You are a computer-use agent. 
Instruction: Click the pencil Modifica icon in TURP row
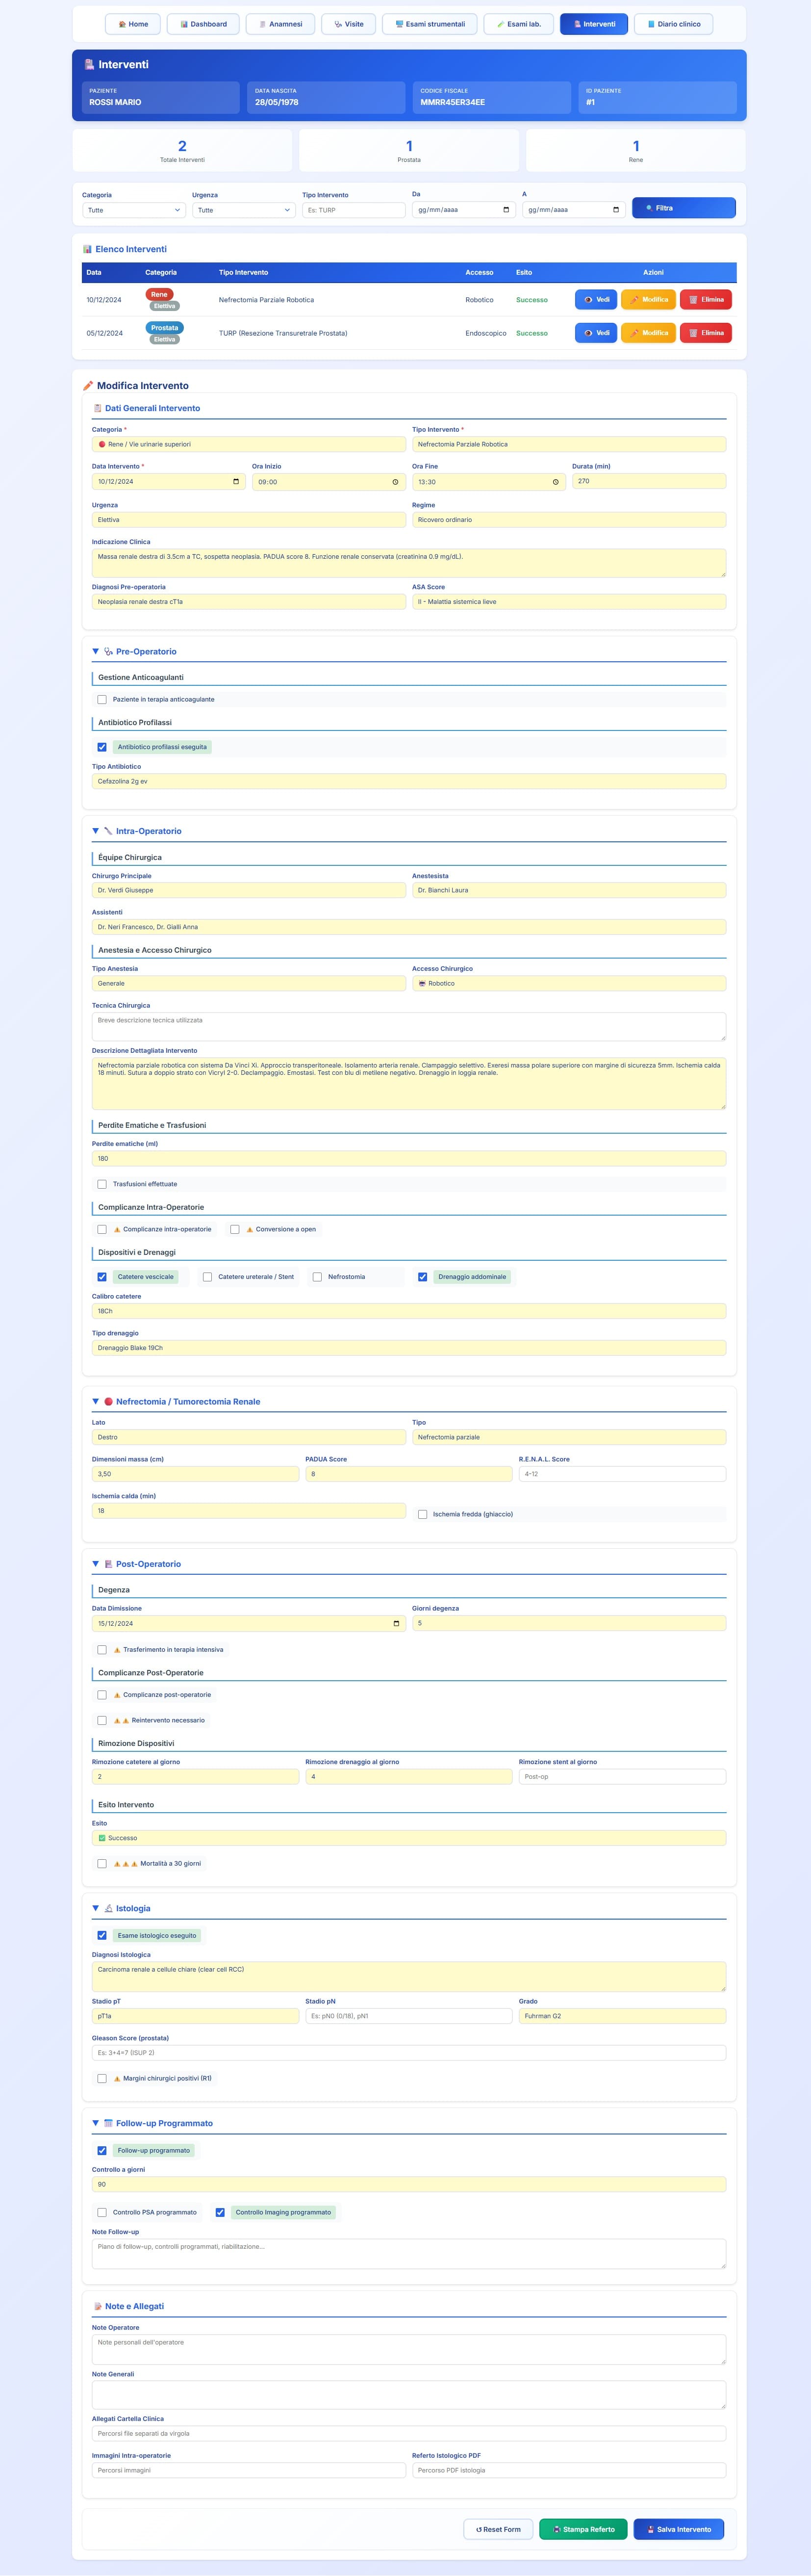635,333
